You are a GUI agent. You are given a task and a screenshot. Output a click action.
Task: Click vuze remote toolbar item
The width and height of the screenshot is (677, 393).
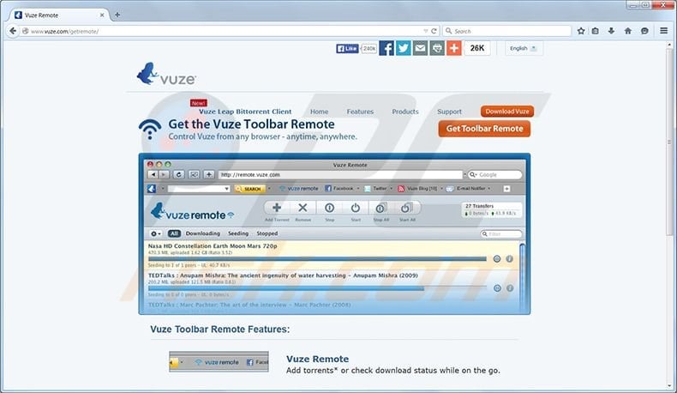coord(298,189)
